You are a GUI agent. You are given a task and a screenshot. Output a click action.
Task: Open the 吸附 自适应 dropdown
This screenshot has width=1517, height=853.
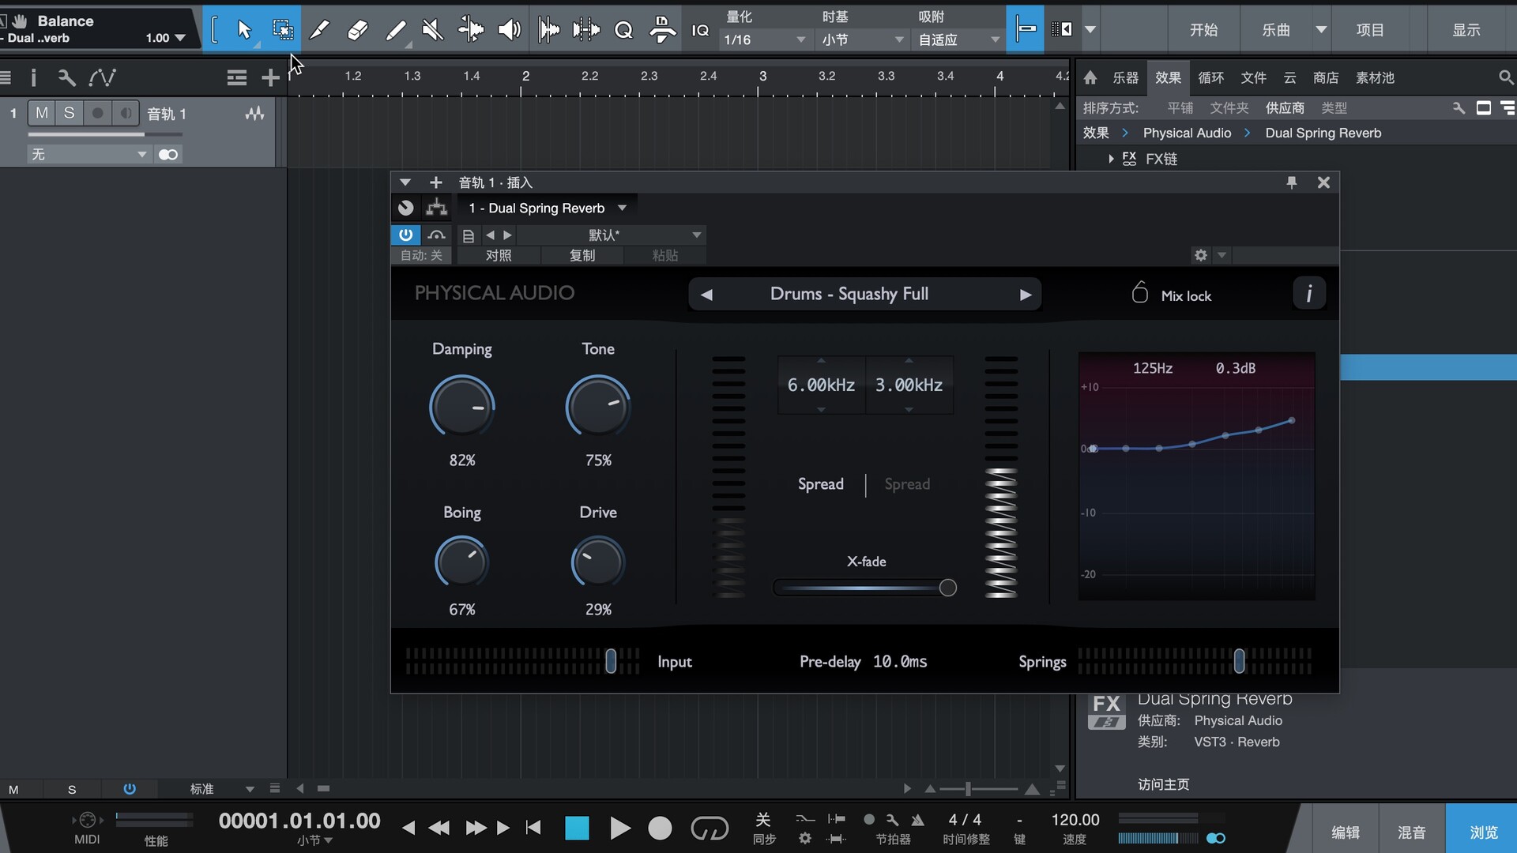959,39
